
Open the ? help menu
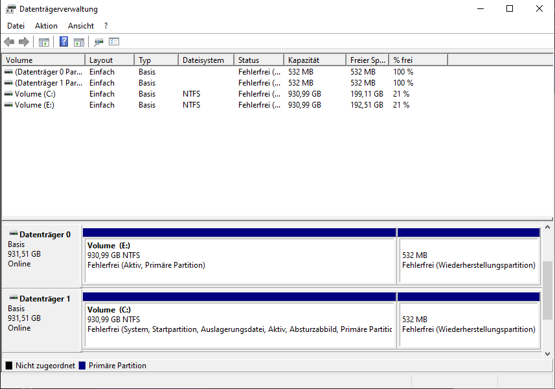pos(106,26)
